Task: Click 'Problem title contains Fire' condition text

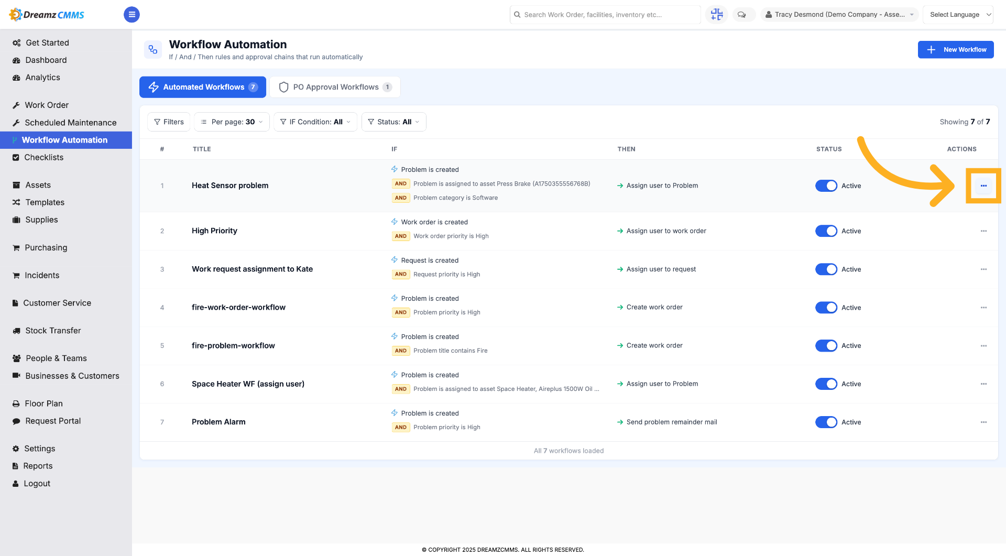Action: (x=450, y=351)
